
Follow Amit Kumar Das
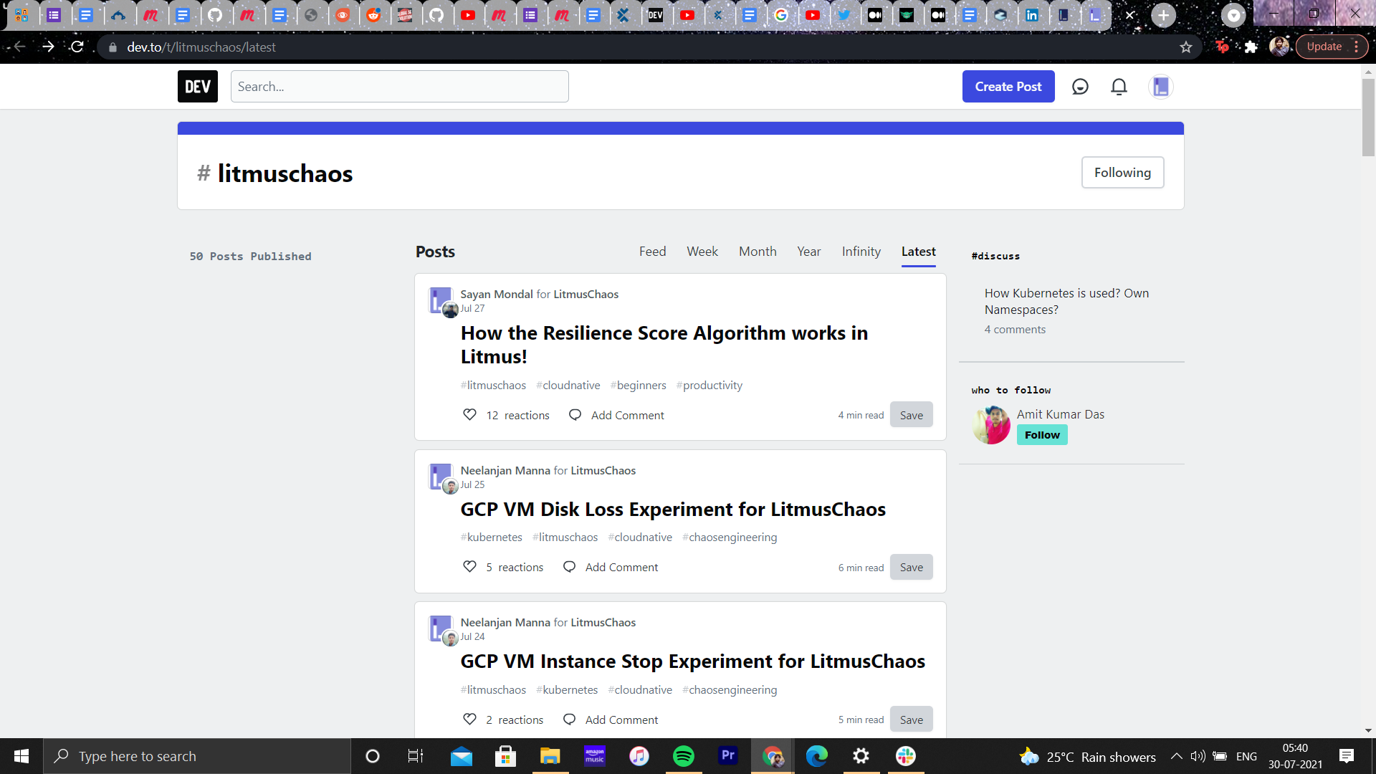tap(1042, 435)
